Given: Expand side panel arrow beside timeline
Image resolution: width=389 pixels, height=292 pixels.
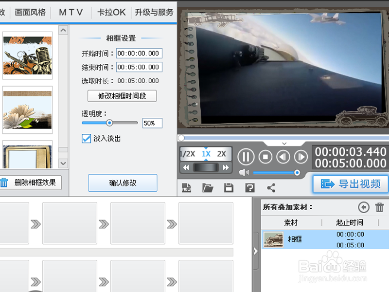Looking at the screenshot, I should [255, 251].
